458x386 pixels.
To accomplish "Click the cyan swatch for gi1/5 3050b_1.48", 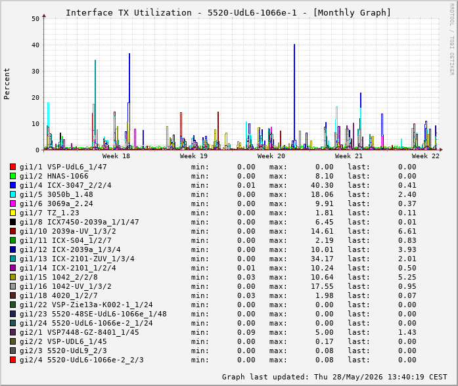I will pos(13,194).
